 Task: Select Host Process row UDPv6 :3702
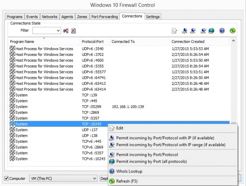(x=119, y=55)
